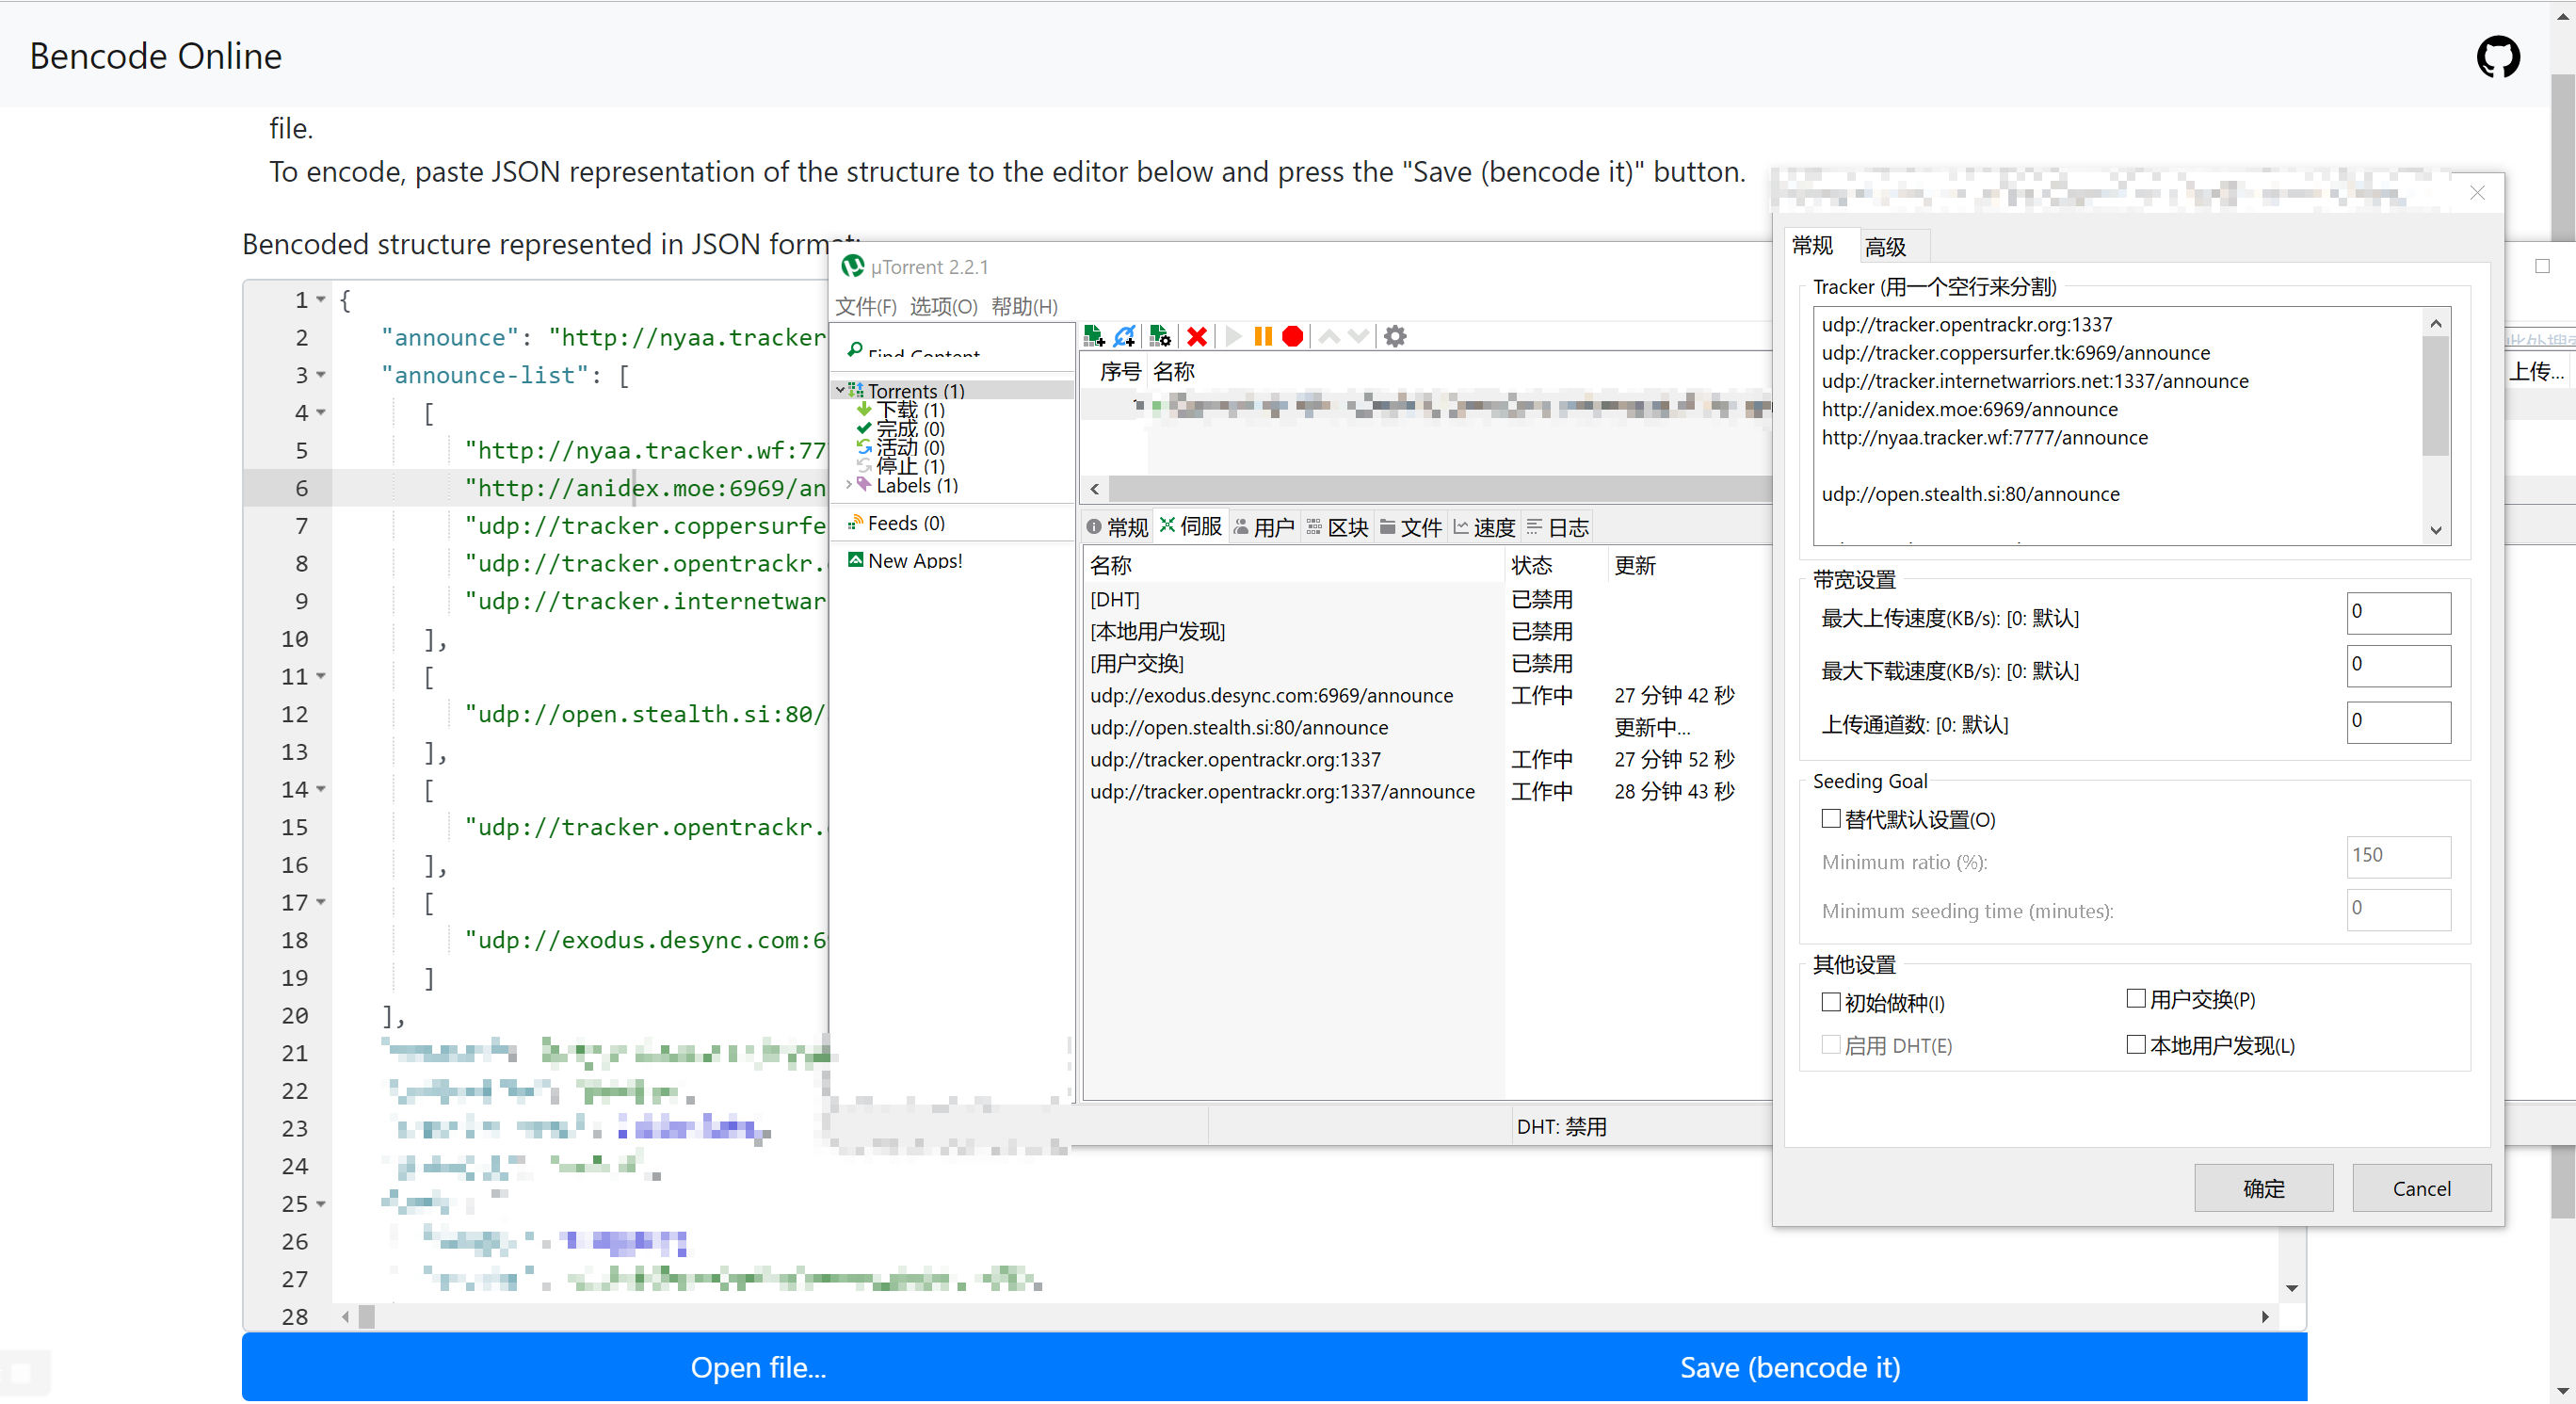Screen dimensions: 2576x1404
Task: Click Open file... button
Action: click(758, 1367)
